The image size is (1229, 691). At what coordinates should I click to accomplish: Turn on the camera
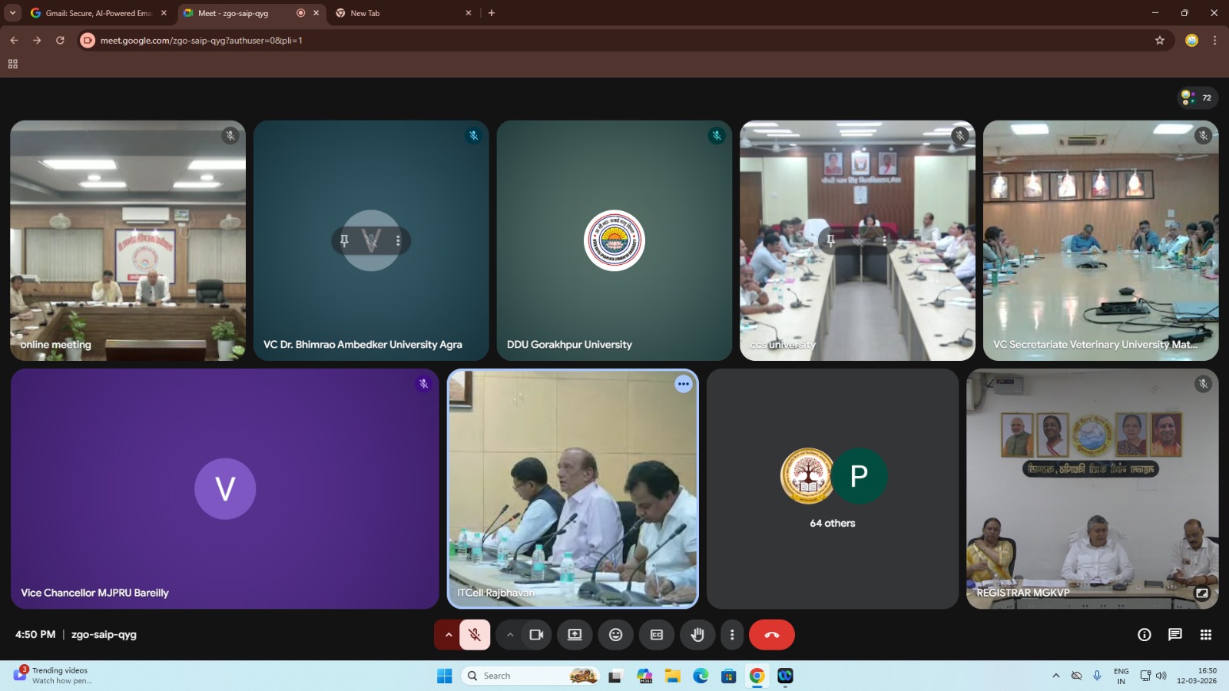[x=536, y=635]
